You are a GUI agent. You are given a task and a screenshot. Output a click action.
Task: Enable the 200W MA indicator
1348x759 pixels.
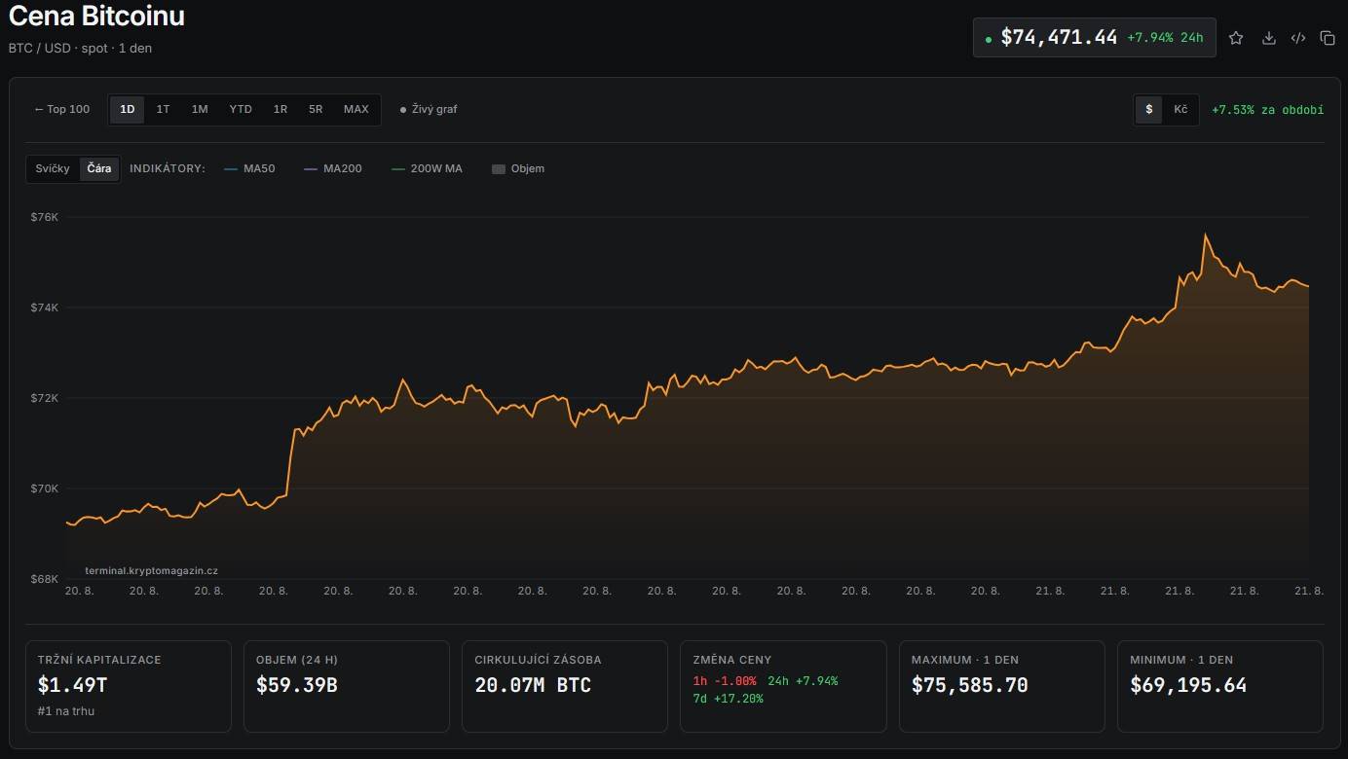coord(427,168)
